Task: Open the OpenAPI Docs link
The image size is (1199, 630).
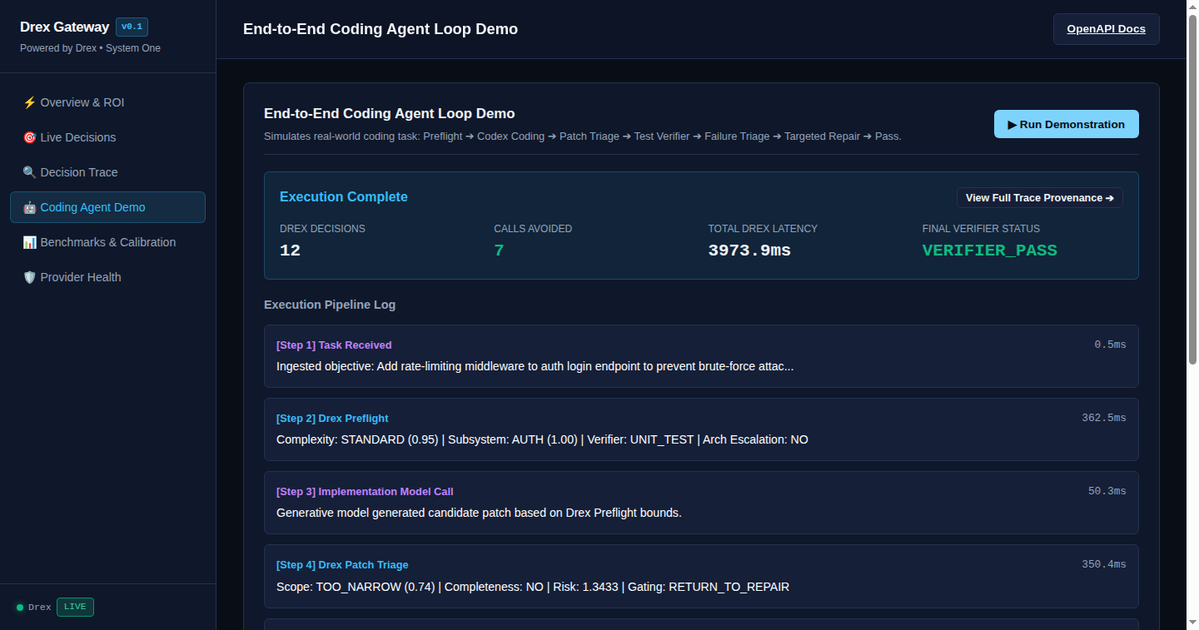Action: (1106, 29)
